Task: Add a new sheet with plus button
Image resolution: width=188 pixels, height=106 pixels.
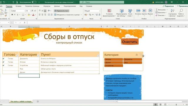Action: pyautogui.click(x=38, y=101)
